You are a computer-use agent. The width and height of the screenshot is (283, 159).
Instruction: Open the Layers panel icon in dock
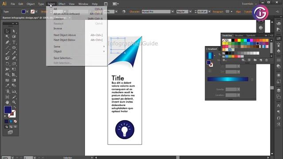279,90
